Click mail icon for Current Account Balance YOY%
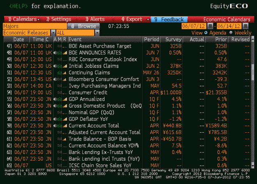 pyautogui.click(x=60, y=145)
